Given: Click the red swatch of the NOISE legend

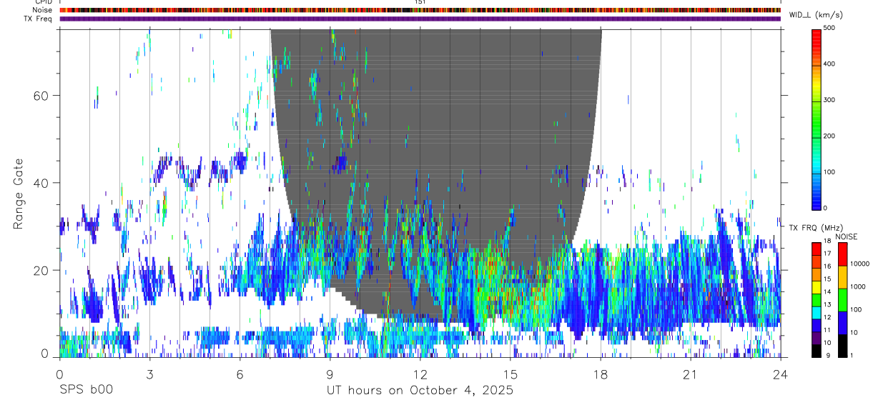Looking at the screenshot, I should click(x=842, y=254).
